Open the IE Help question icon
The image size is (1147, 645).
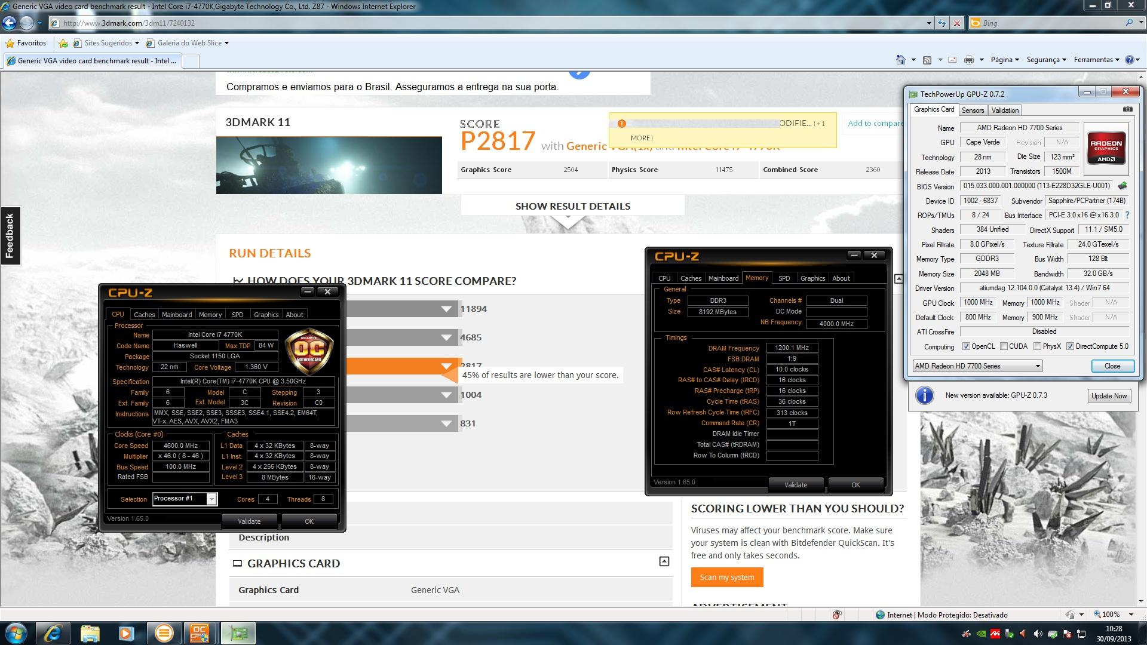click(x=1130, y=60)
